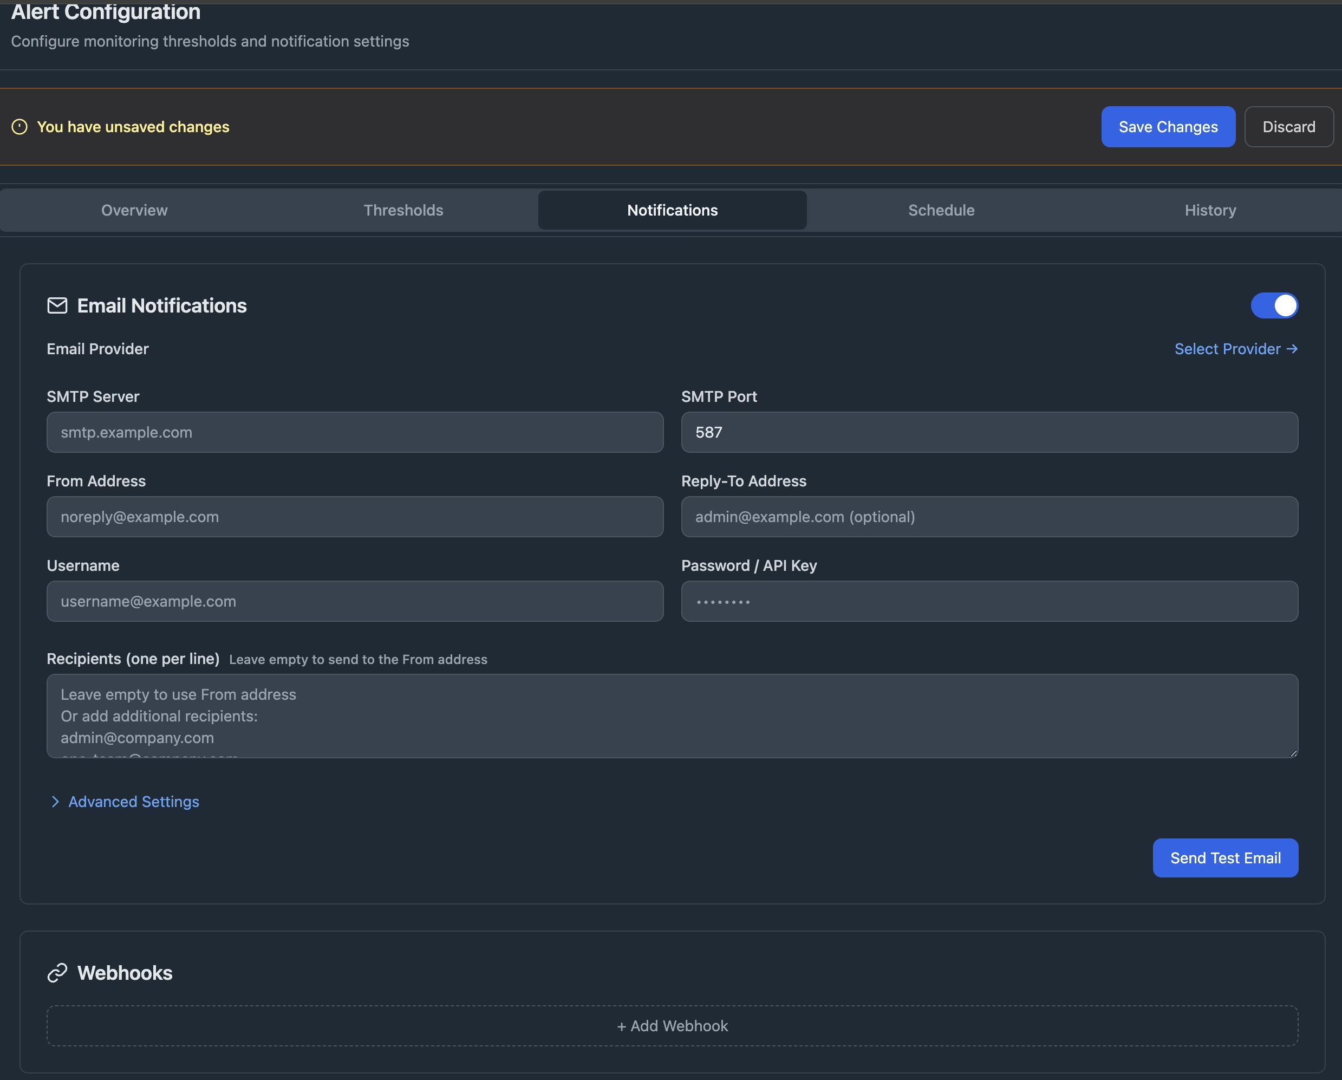Click the Email Notifications heading text
This screenshot has width=1342, height=1080.
(162, 305)
